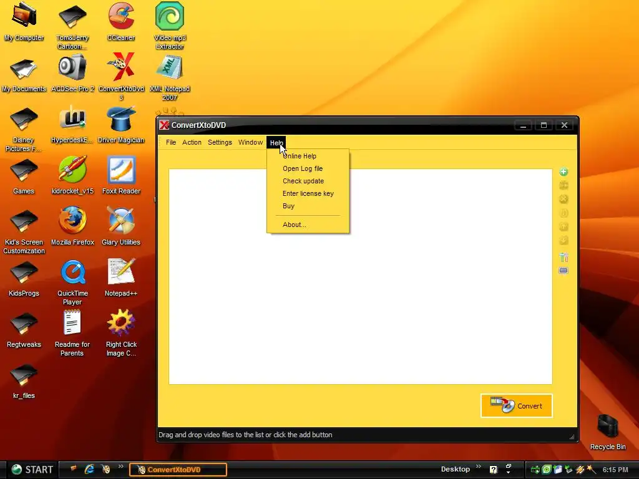
Task: Click the Desktop toolbar label
Action: [x=455, y=469]
